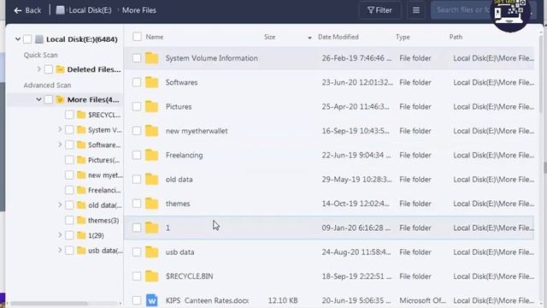The width and height of the screenshot is (547, 308).
Task: Click the Deleted Files folder icon
Action: (60, 69)
